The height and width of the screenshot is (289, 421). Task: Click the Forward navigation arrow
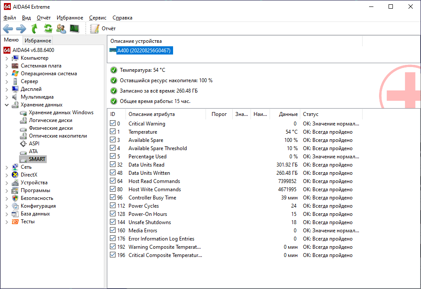pos(21,29)
